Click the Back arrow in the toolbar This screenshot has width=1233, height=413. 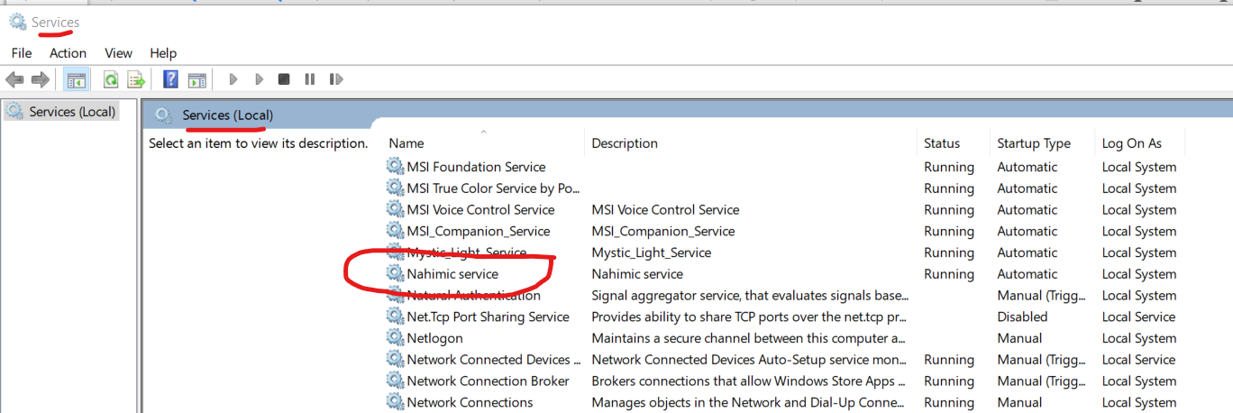point(14,79)
